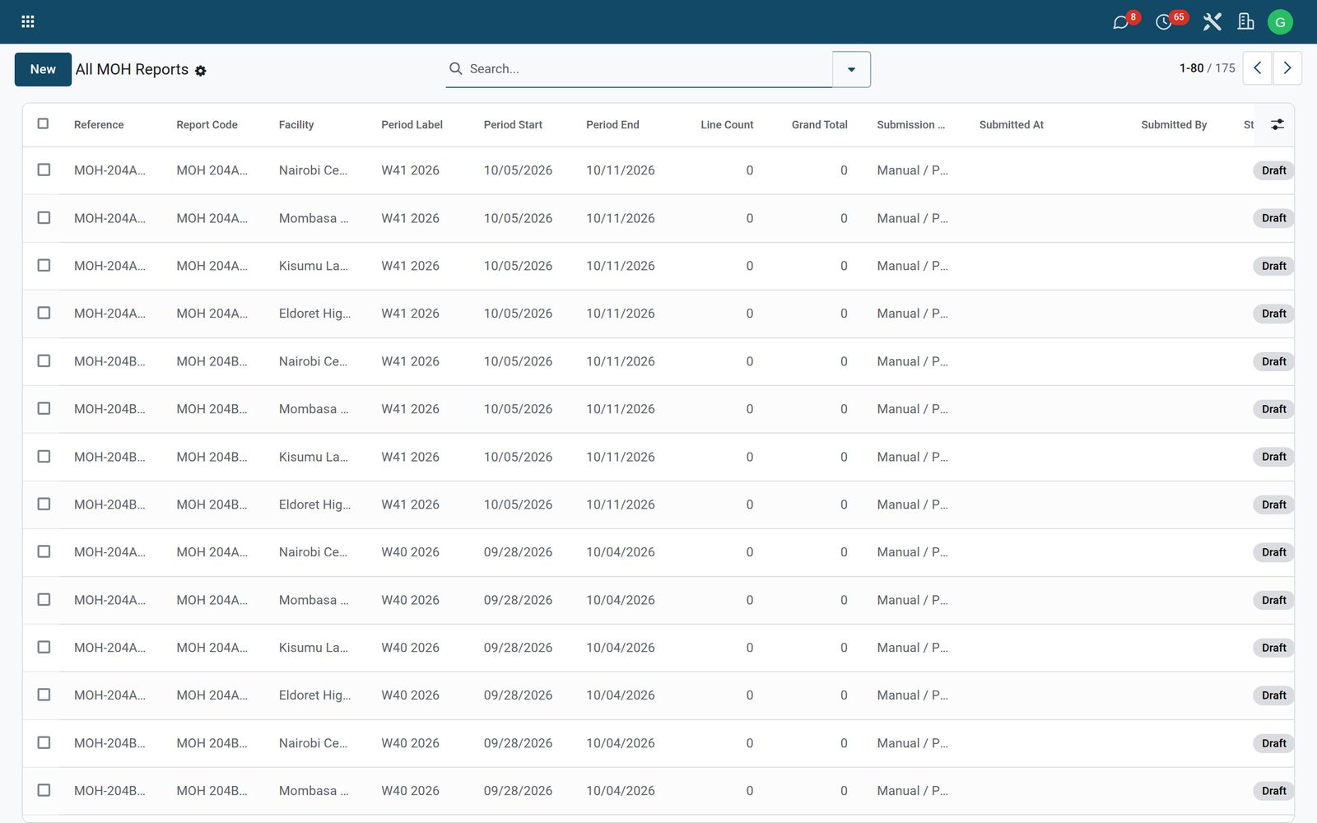This screenshot has height=823, width=1317.
Task: Click the gear icon beside All MOH Reports
Action: (201, 71)
